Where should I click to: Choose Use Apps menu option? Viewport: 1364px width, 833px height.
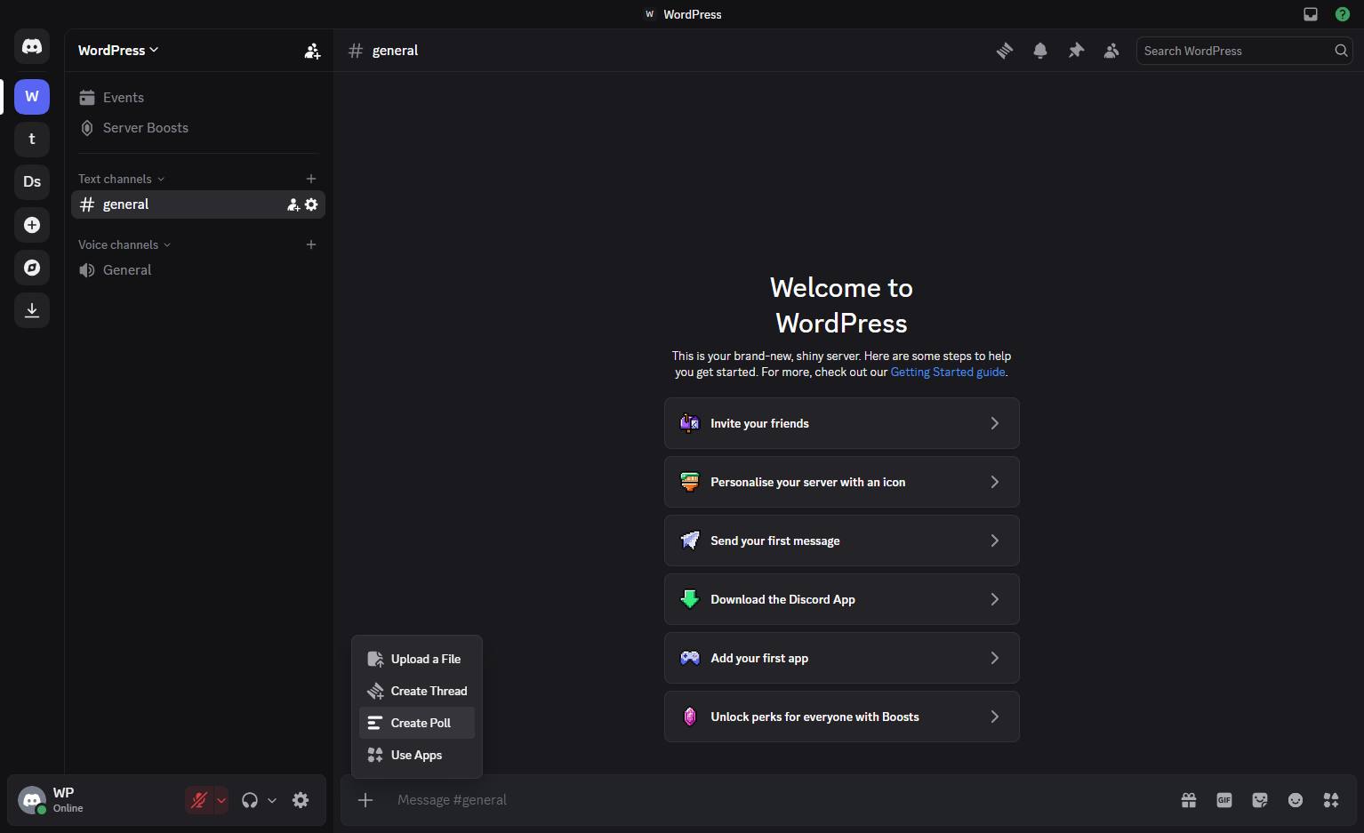417,755
